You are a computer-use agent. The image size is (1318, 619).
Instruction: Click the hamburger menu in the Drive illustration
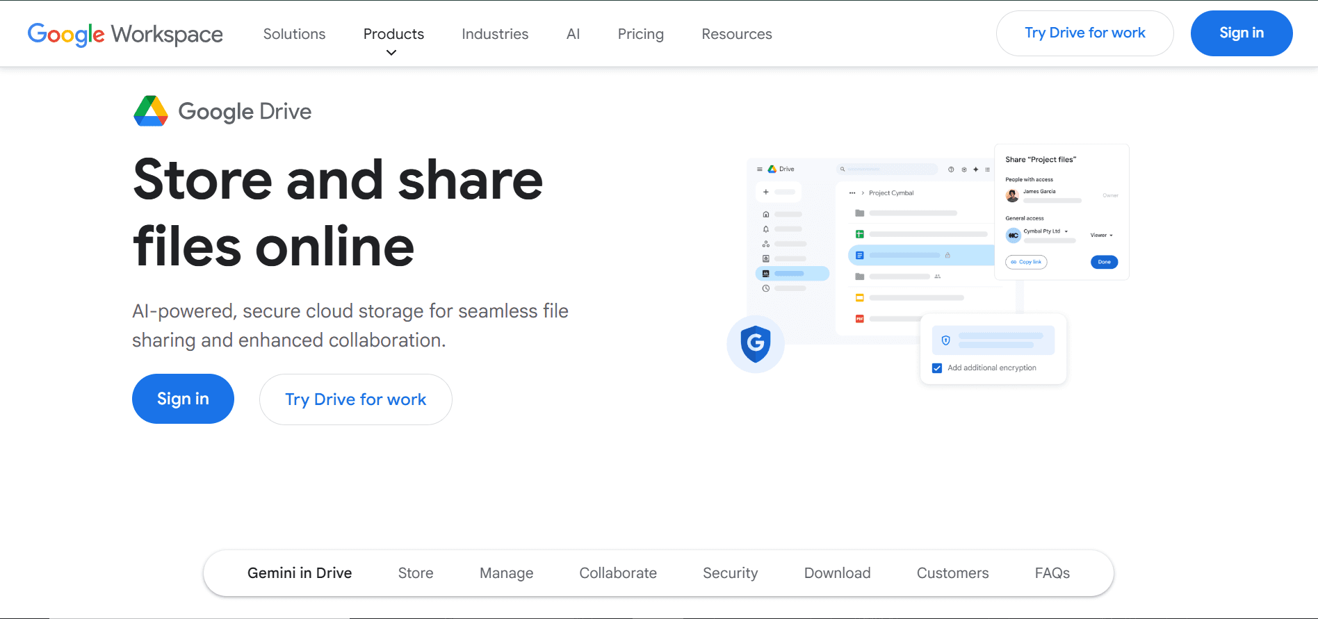tap(760, 169)
